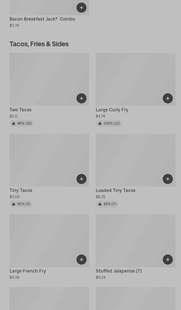
Task: Add Loaded Tiny Tacos using plus icon
Action: (168, 179)
